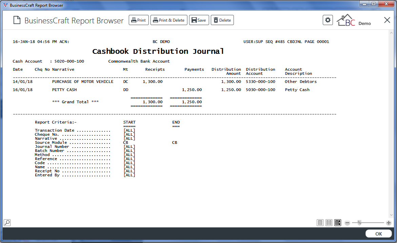Click method code DD
Image resolution: width=397 pixels, height=243 pixels.
(125, 89)
